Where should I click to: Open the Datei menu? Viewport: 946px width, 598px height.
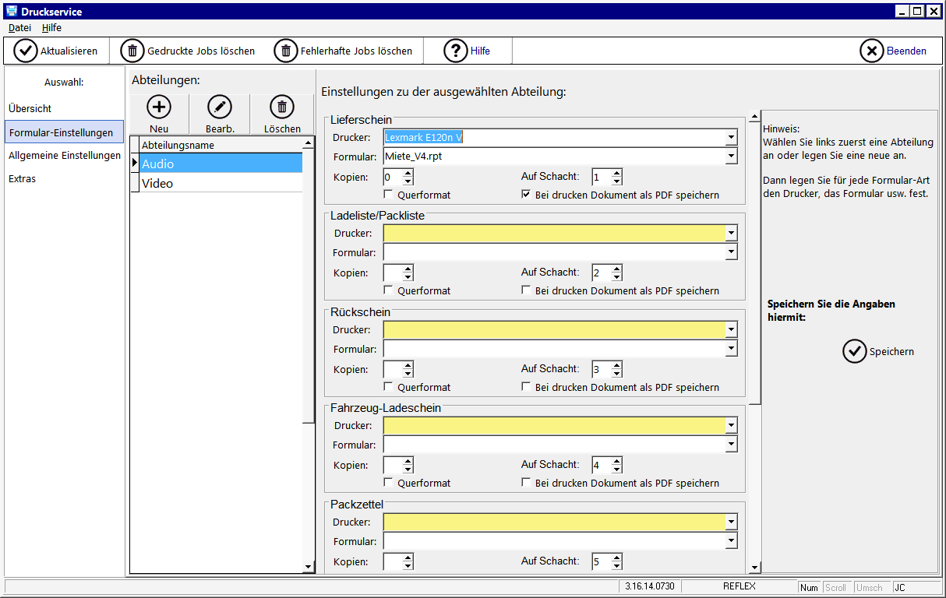click(x=19, y=27)
